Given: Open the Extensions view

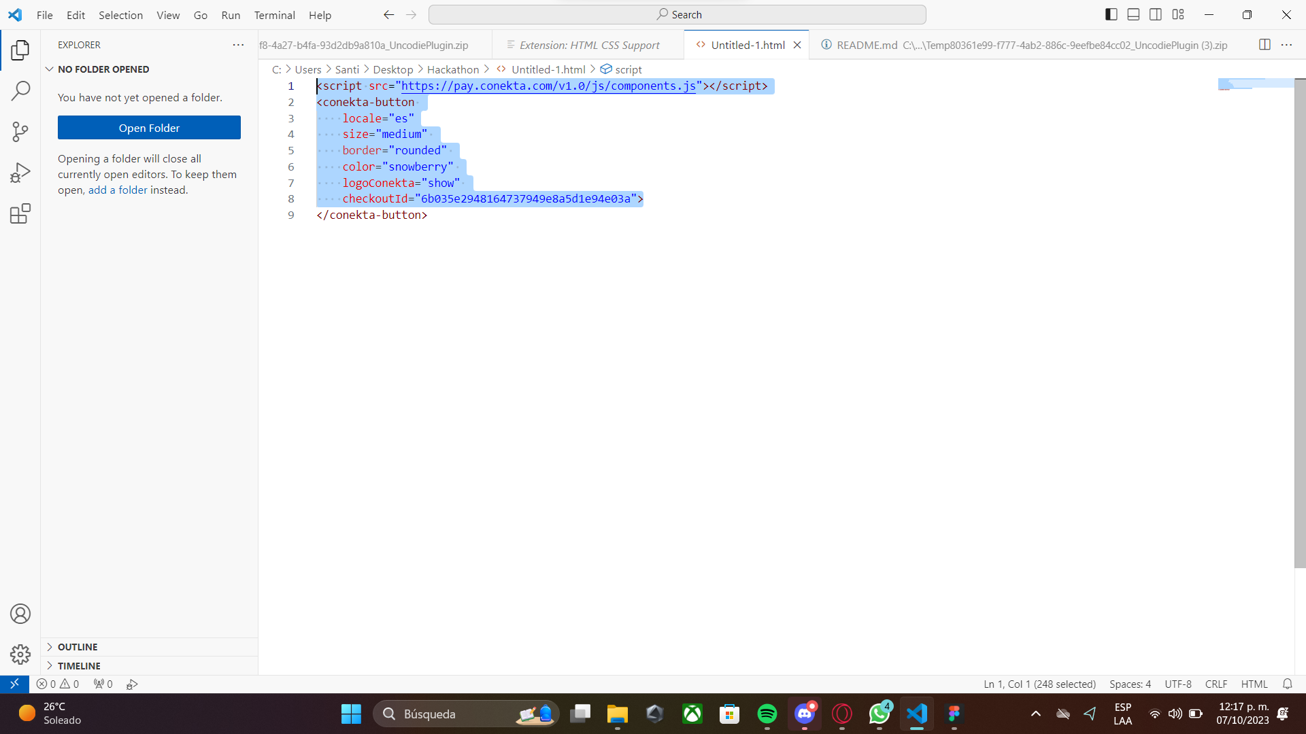Looking at the screenshot, I should (x=20, y=214).
